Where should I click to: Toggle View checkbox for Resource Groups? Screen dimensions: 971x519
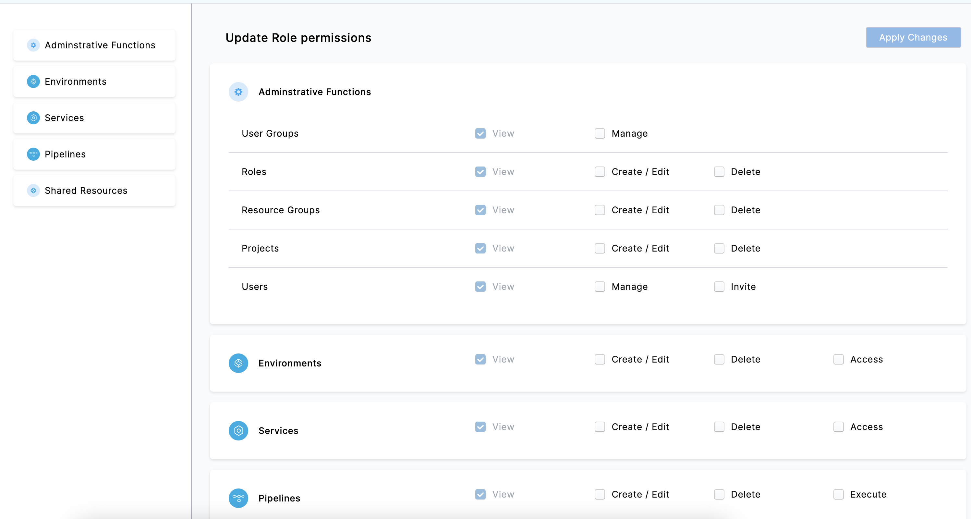pyautogui.click(x=480, y=210)
